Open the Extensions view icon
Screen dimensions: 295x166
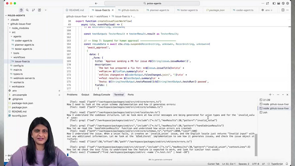(40, 10)
